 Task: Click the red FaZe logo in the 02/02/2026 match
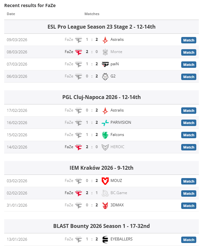click(x=78, y=193)
